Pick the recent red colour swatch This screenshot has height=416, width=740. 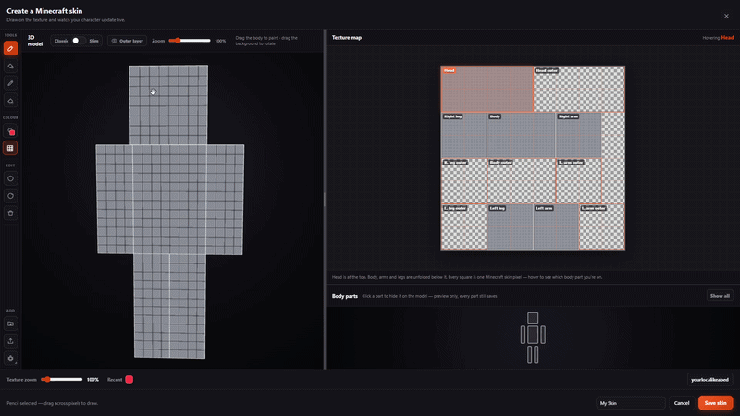(x=129, y=380)
